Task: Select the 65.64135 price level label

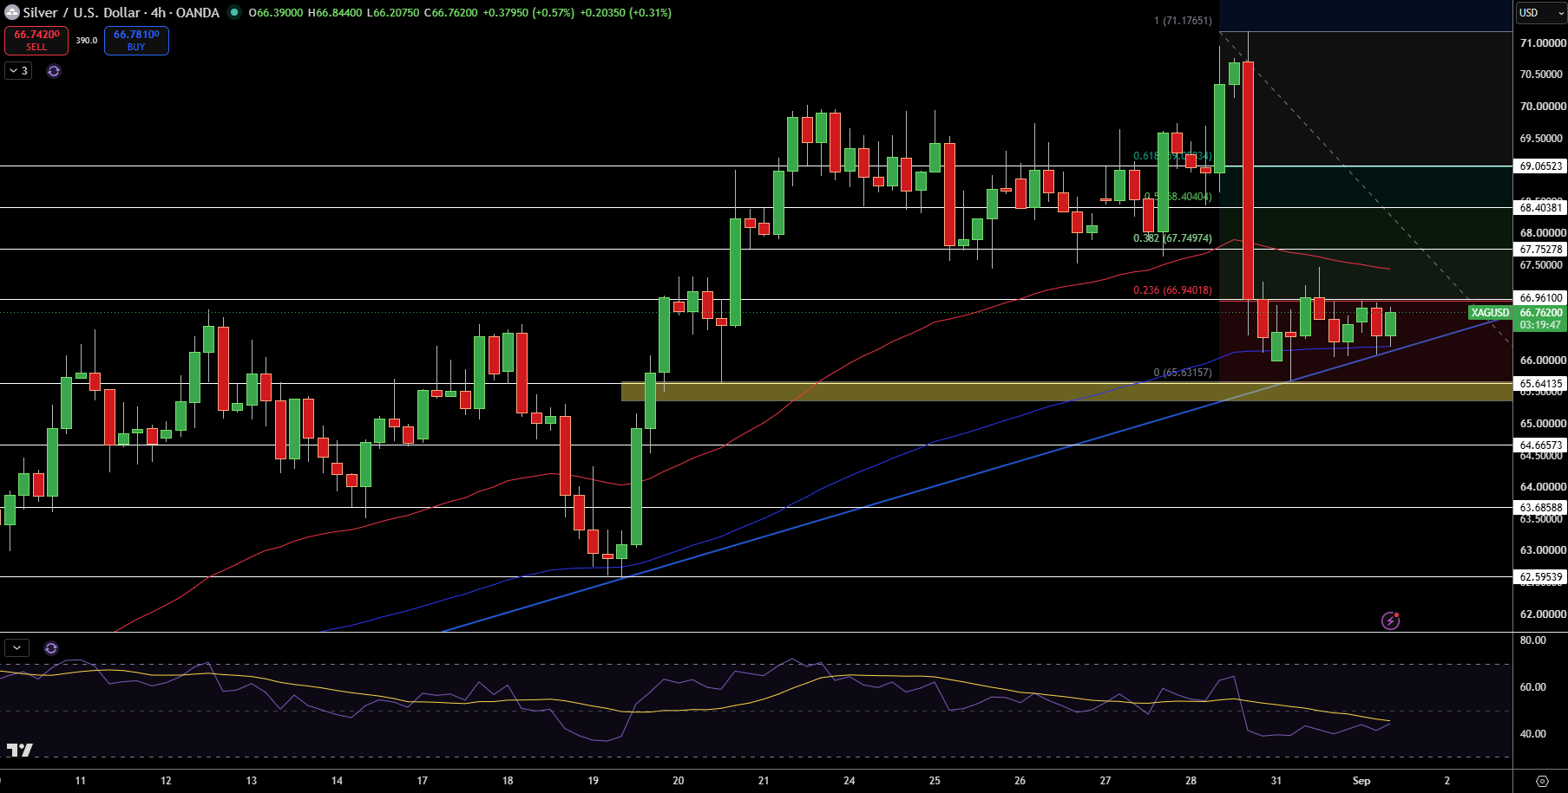Action: [1541, 383]
